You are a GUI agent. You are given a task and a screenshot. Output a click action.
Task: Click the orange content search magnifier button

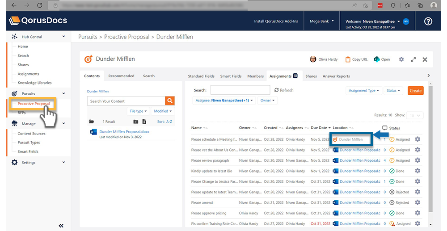pos(170,101)
